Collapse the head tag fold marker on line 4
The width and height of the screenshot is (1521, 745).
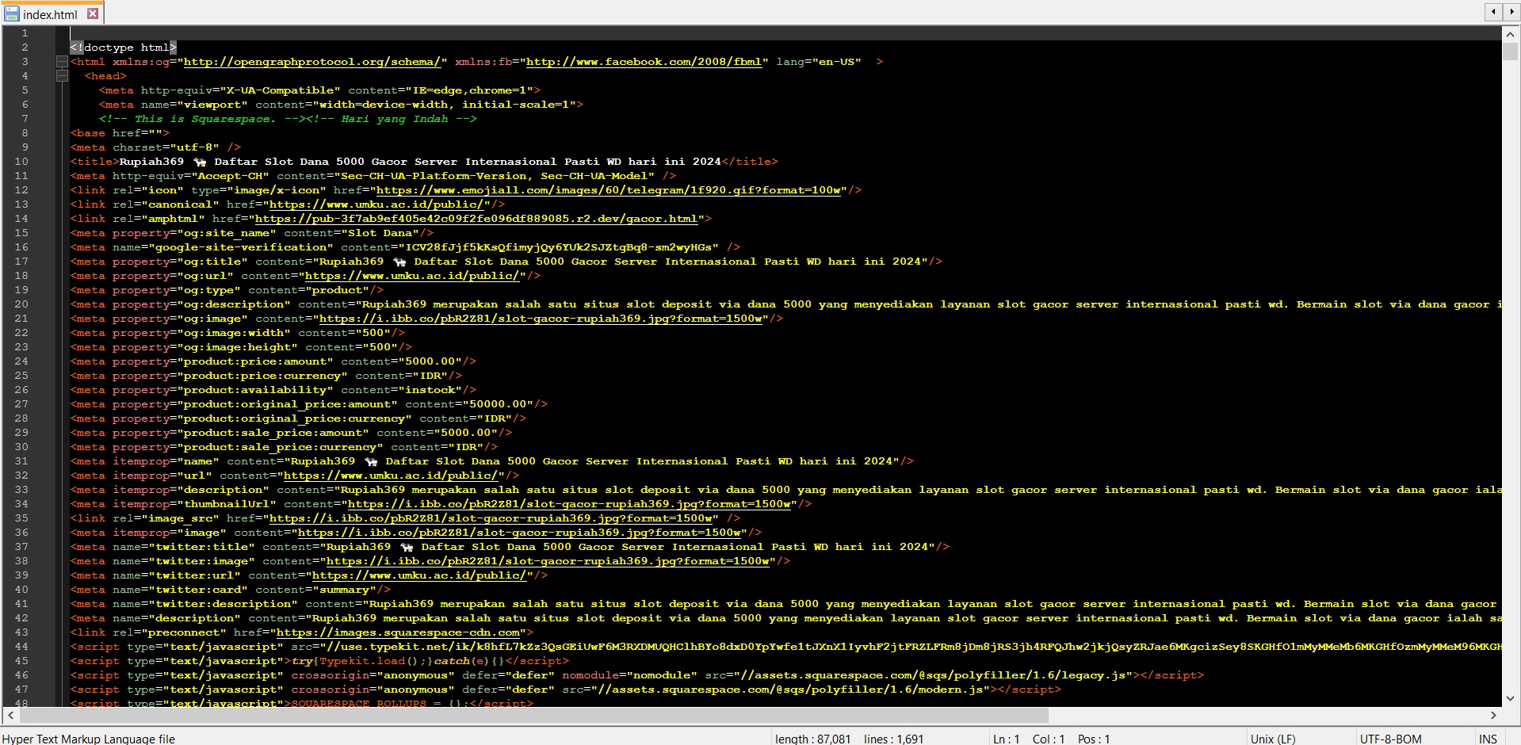pyautogui.click(x=62, y=76)
